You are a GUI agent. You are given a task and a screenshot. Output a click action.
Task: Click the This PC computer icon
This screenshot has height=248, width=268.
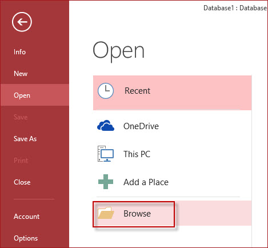pyautogui.click(x=106, y=154)
